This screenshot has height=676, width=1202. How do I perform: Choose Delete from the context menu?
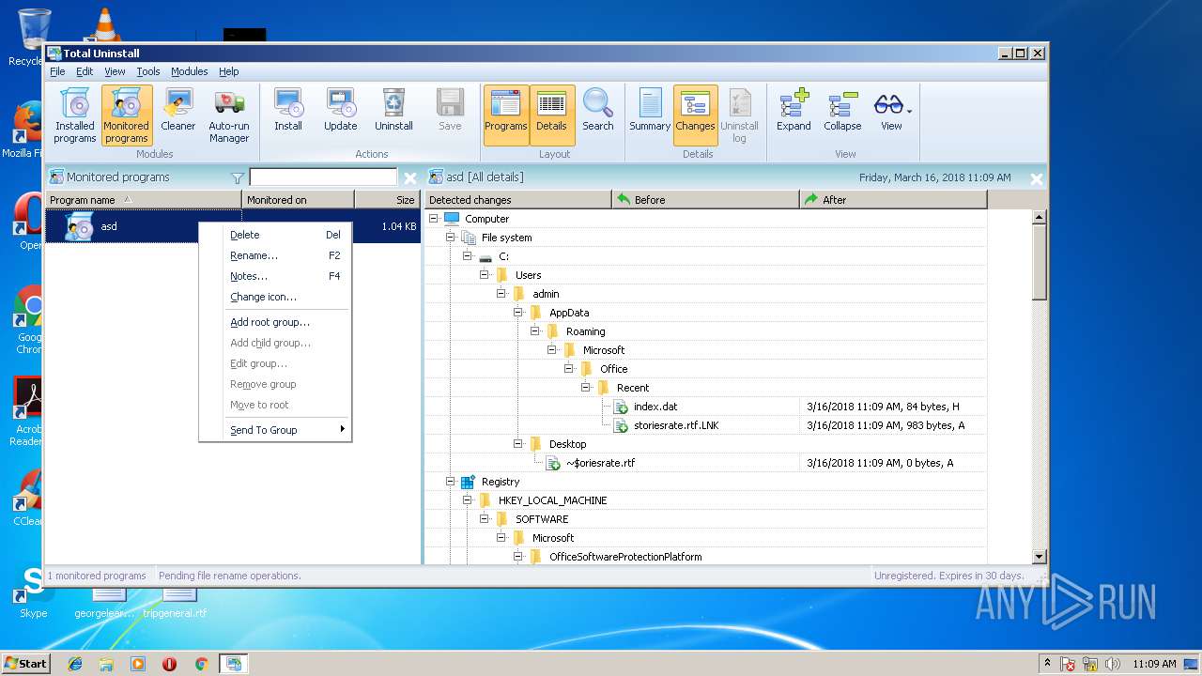pyautogui.click(x=275, y=235)
